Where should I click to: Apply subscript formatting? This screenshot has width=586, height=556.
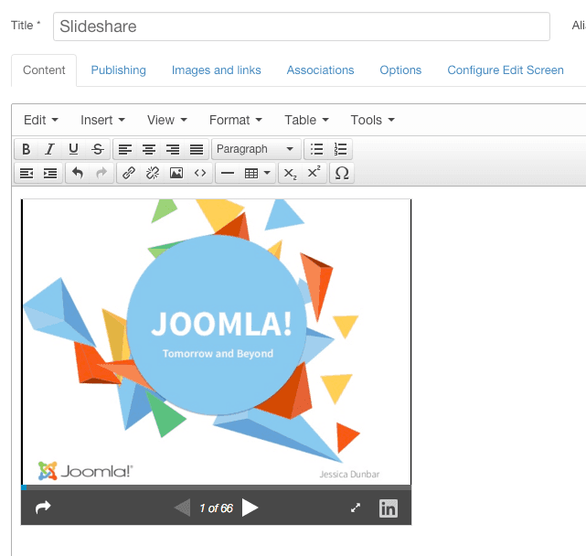291,173
